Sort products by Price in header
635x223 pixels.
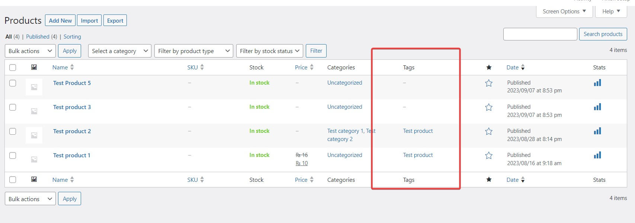point(304,67)
